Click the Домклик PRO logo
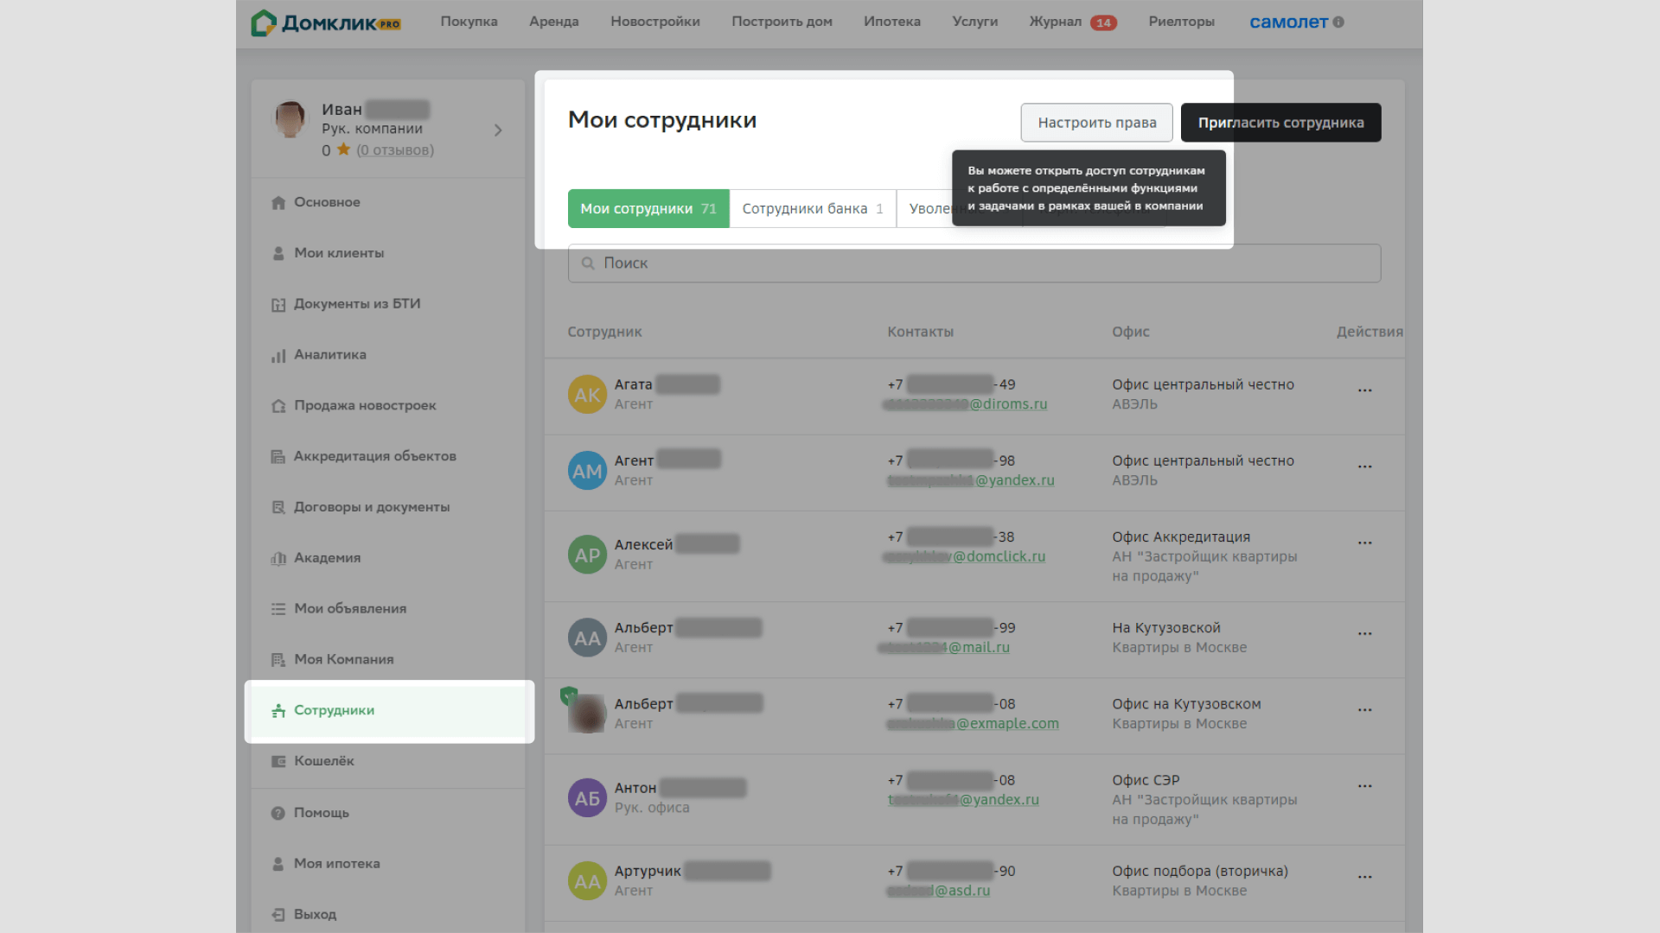Screen dimensions: 1660x933 click(326, 22)
